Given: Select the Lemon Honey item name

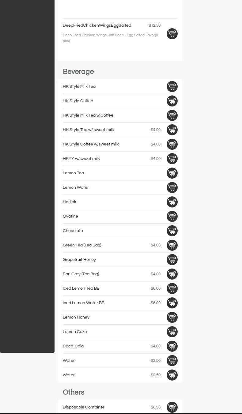Looking at the screenshot, I should (76, 317).
